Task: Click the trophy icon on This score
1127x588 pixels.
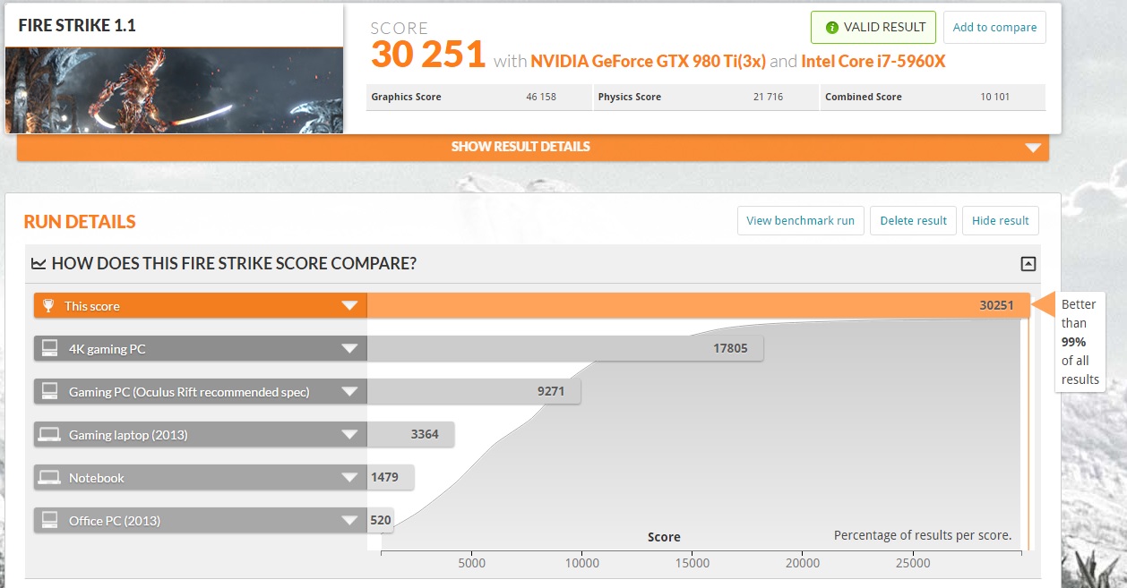Action: pyautogui.click(x=49, y=305)
